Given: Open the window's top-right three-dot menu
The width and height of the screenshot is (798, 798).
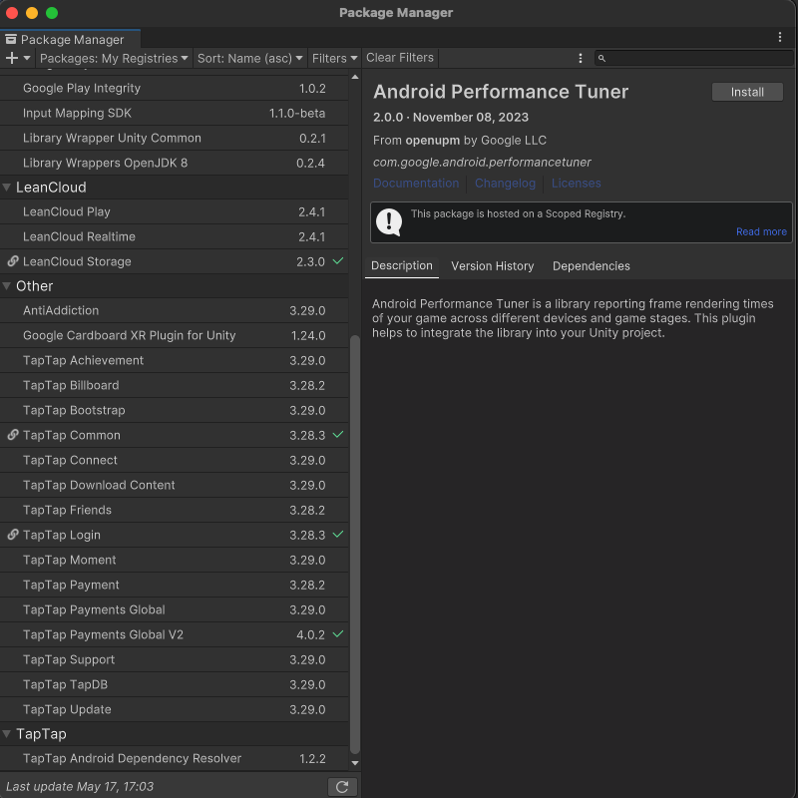Looking at the screenshot, I should click(780, 36).
